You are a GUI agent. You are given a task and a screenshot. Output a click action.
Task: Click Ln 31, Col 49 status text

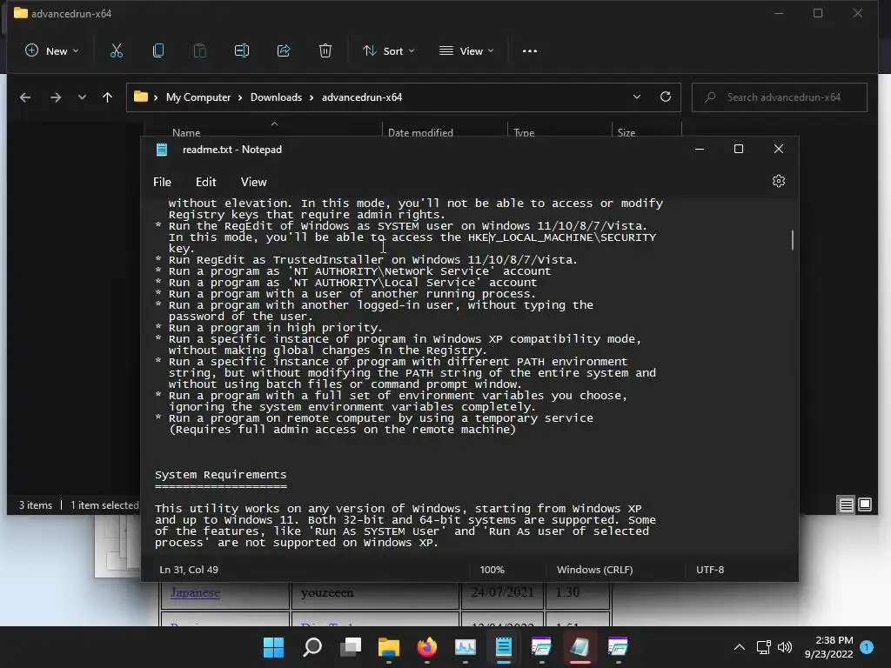(x=189, y=570)
